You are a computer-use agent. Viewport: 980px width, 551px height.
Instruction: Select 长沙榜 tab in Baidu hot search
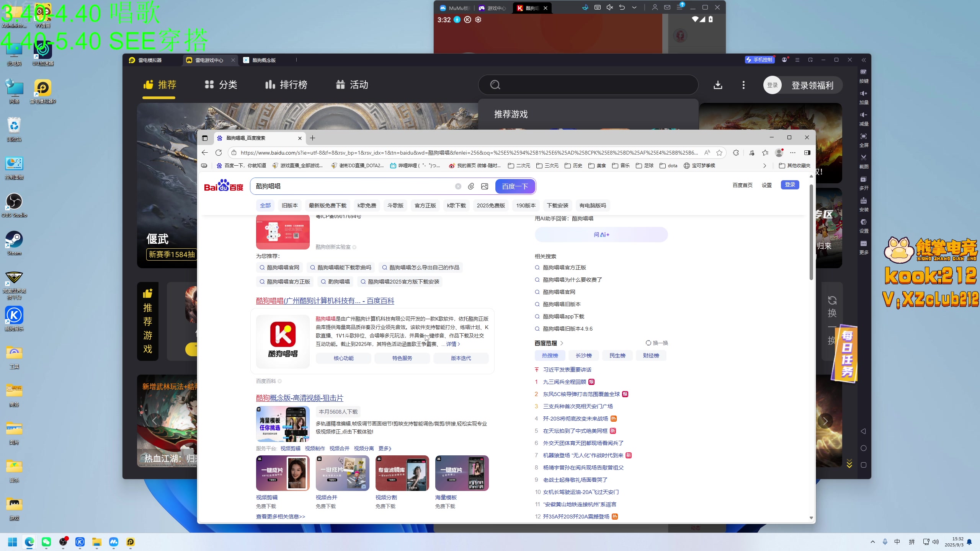click(x=584, y=355)
